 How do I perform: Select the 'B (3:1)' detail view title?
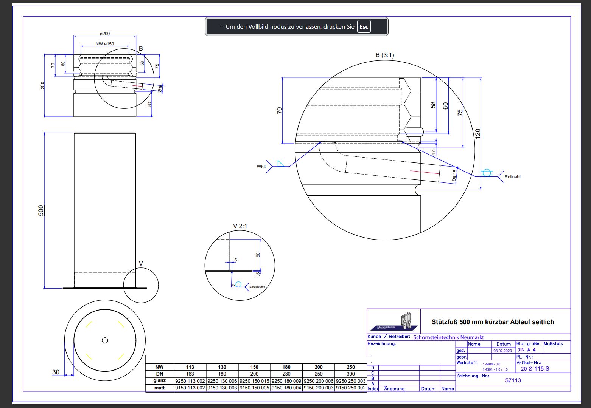click(384, 55)
